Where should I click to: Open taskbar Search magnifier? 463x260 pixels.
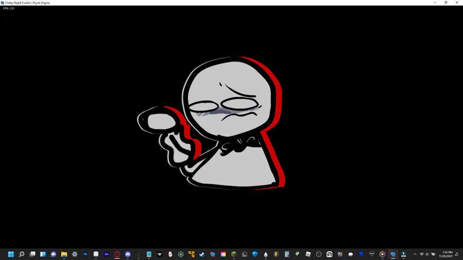[x=22, y=254]
